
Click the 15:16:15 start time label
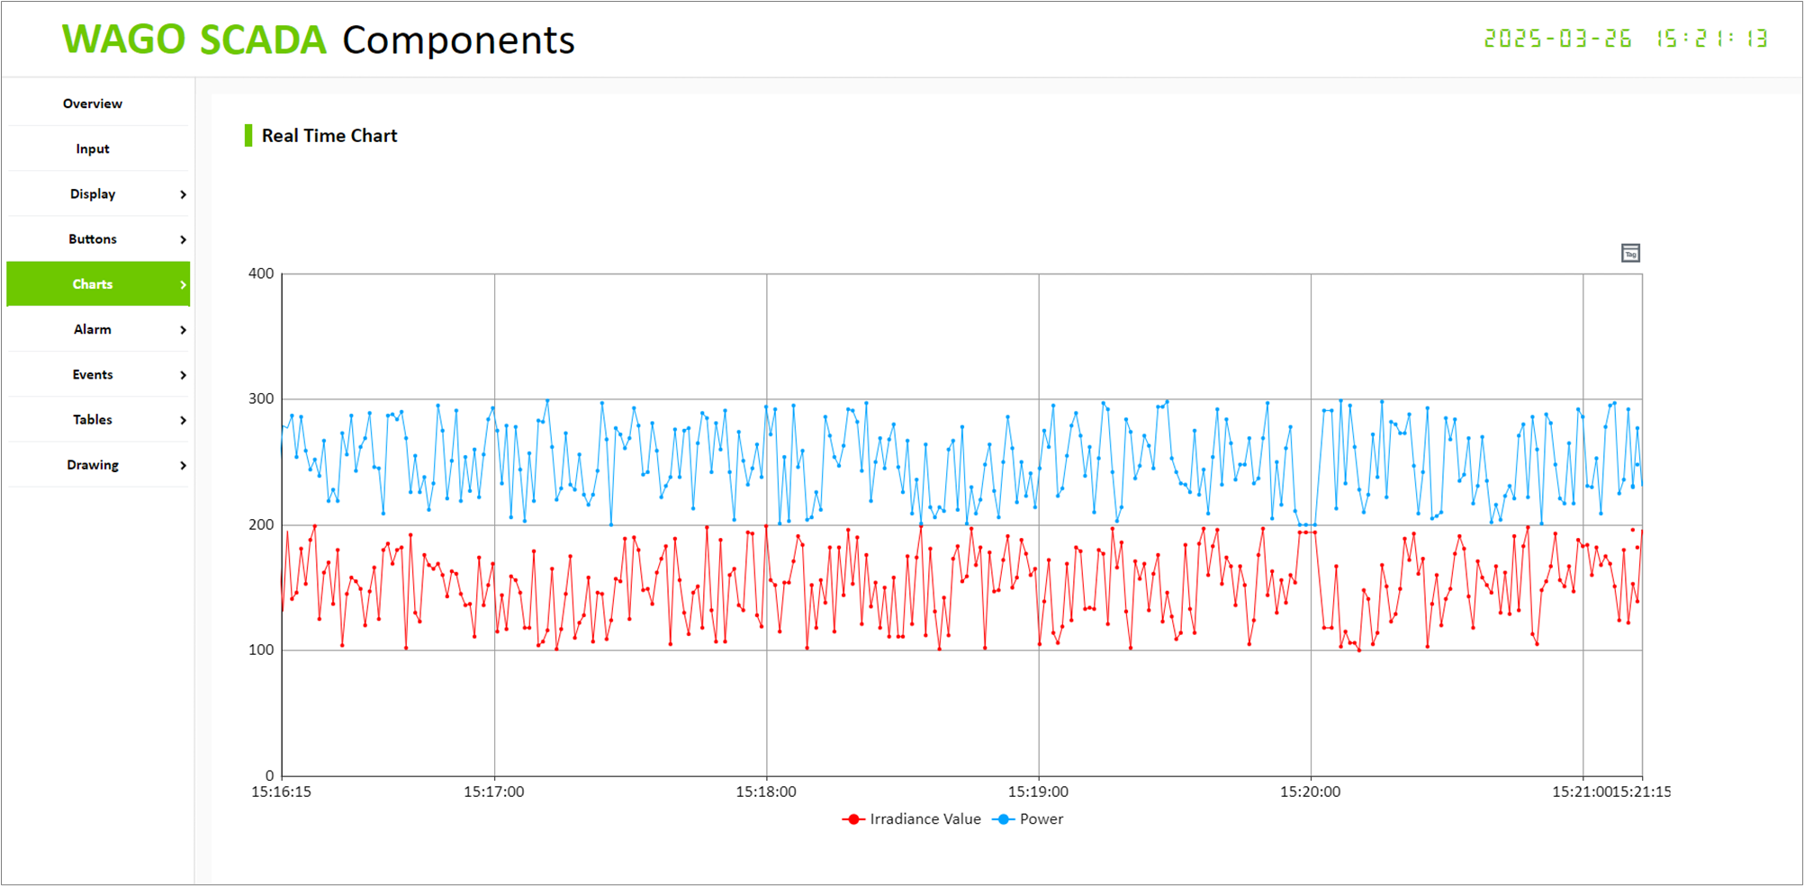coord(281,792)
